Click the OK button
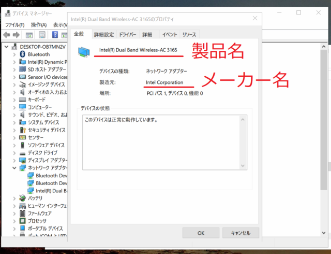This screenshot has width=331, height=254. tap(201, 233)
